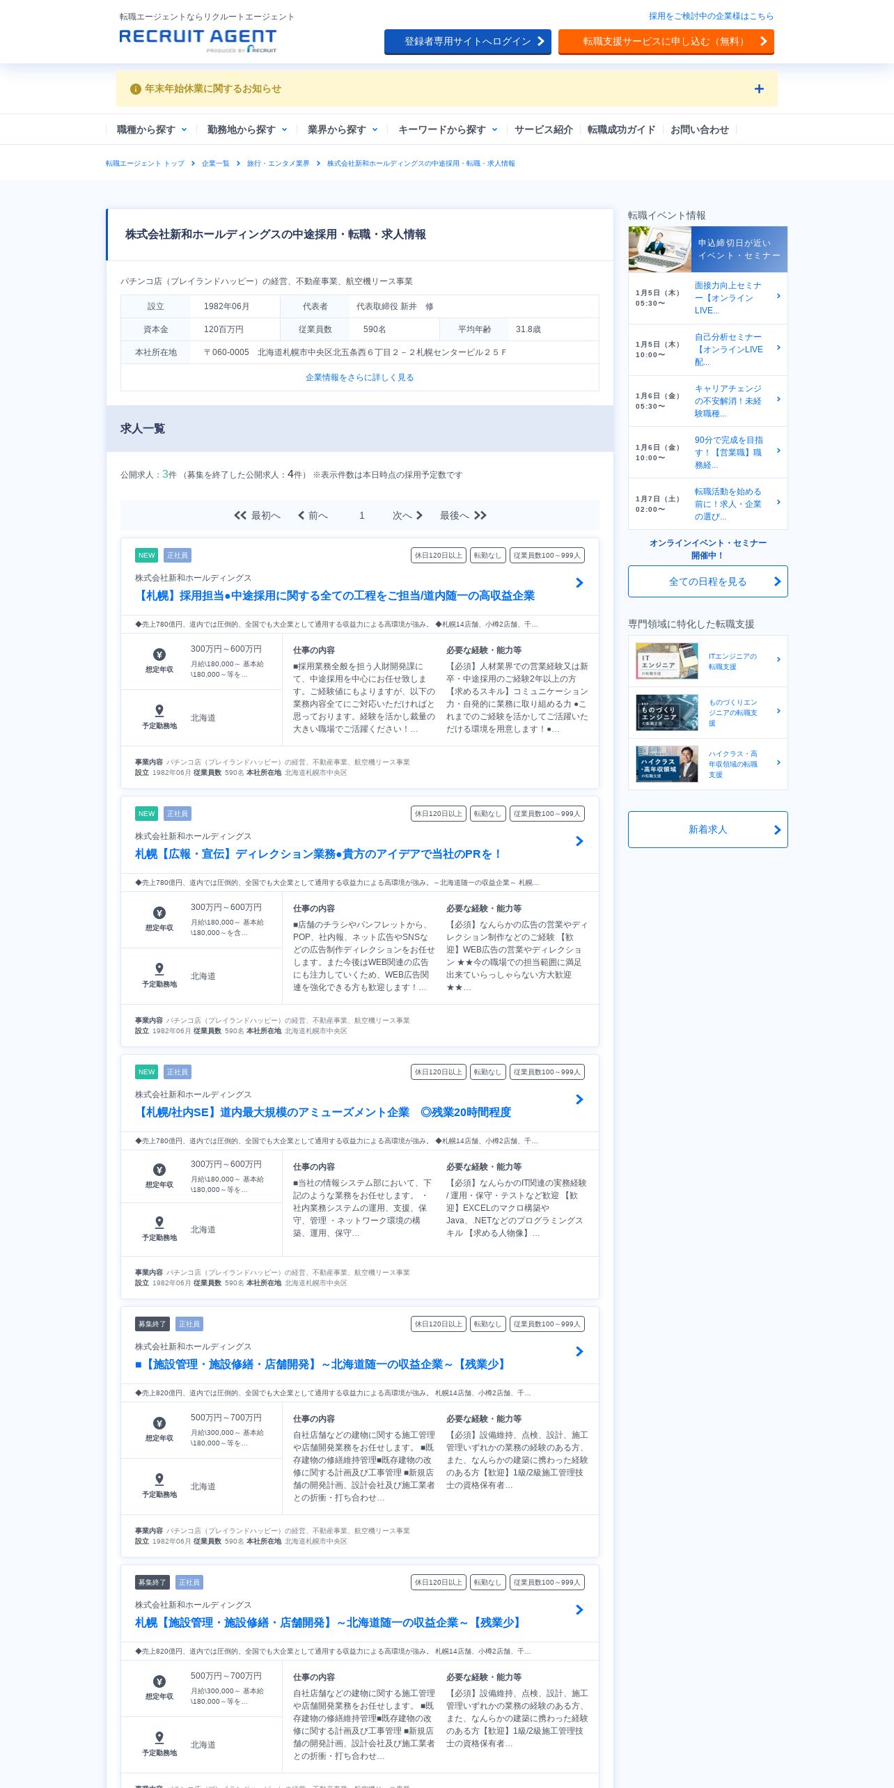Screen dimensions: 894x1788
Task: Click the 前へ previous page arrow
Action: [x=301, y=515]
